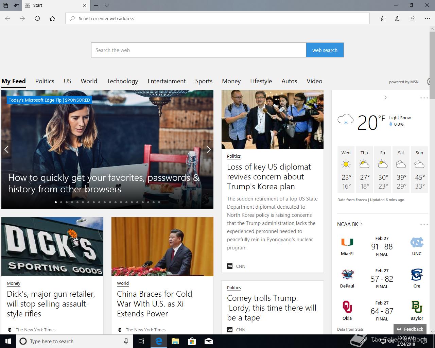The width and height of the screenshot is (435, 348).
Task: Click the DePaul team logo
Action: coord(347,275)
